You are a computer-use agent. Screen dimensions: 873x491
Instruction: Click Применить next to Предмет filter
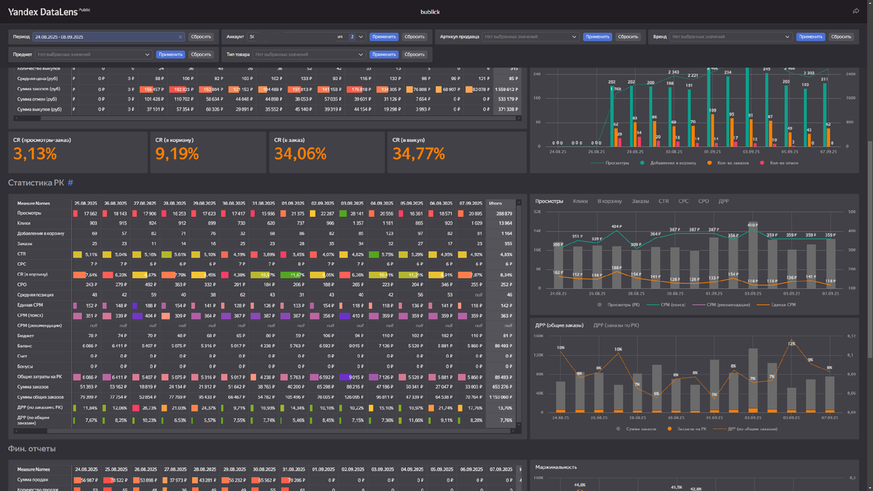tap(170, 54)
